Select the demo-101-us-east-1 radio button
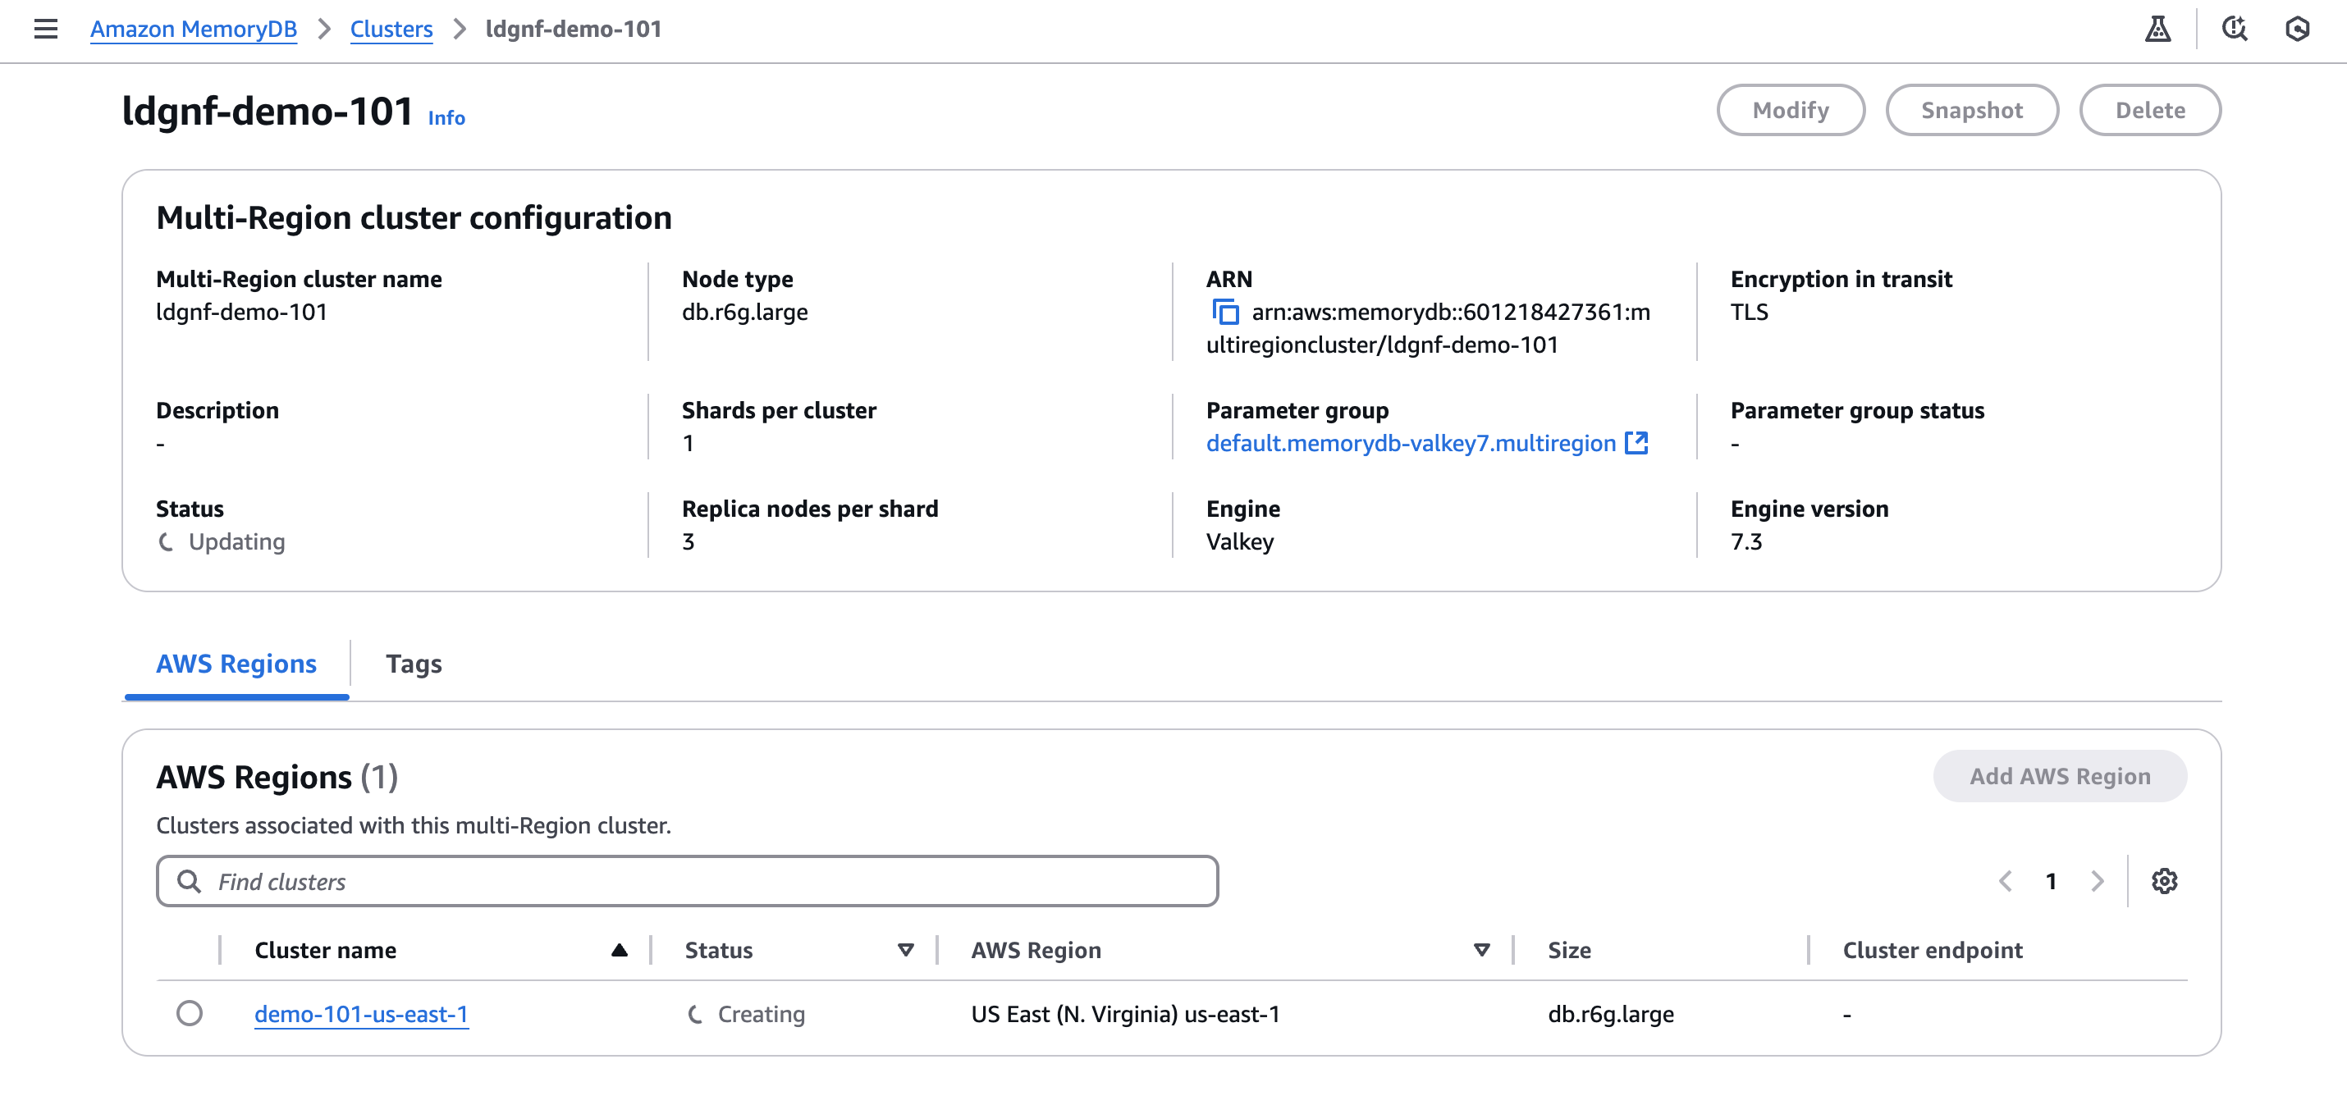This screenshot has height=1114, width=2347. [190, 1014]
